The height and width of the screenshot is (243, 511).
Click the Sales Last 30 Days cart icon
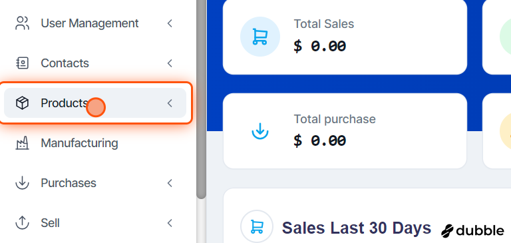257,226
